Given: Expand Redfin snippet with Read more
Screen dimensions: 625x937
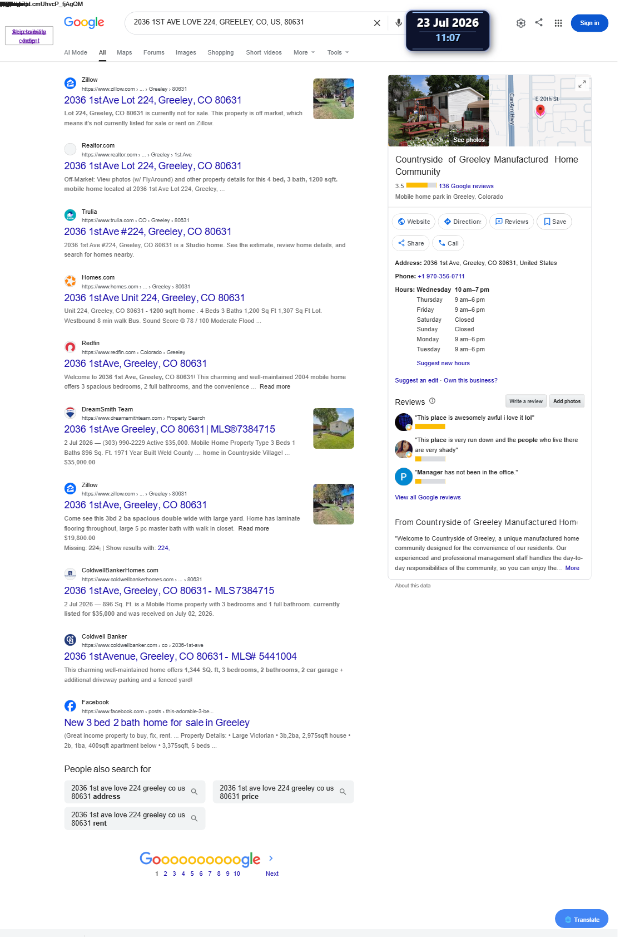Looking at the screenshot, I should pyautogui.click(x=275, y=386).
